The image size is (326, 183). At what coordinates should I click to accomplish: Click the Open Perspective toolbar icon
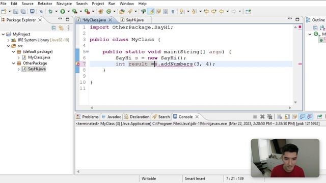click(248, 11)
